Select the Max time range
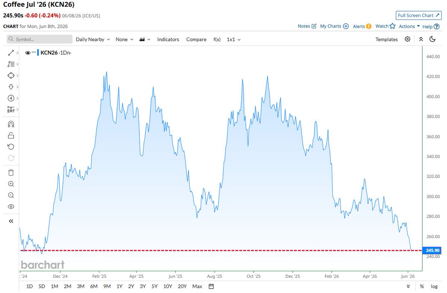Image resolution: width=447 pixels, height=293 pixels. point(197,286)
